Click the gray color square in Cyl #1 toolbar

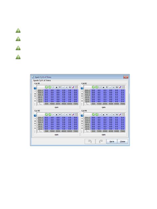pos(77,87)
